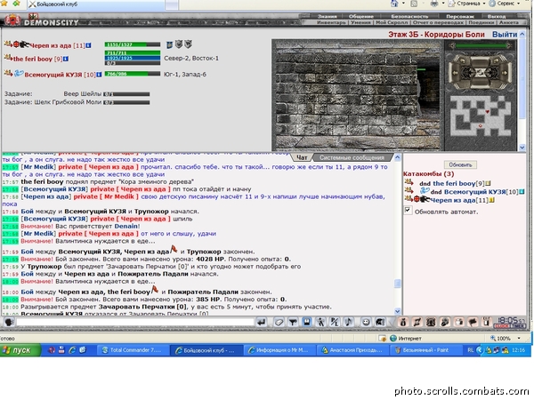Open the пуск Start button

point(20,350)
